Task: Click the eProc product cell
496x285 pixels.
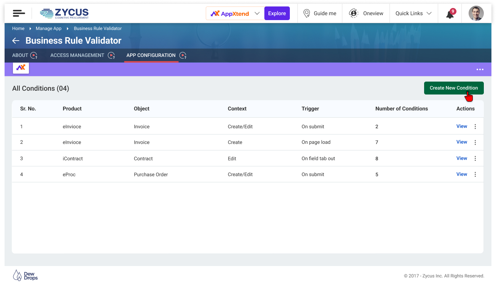Action: click(69, 175)
